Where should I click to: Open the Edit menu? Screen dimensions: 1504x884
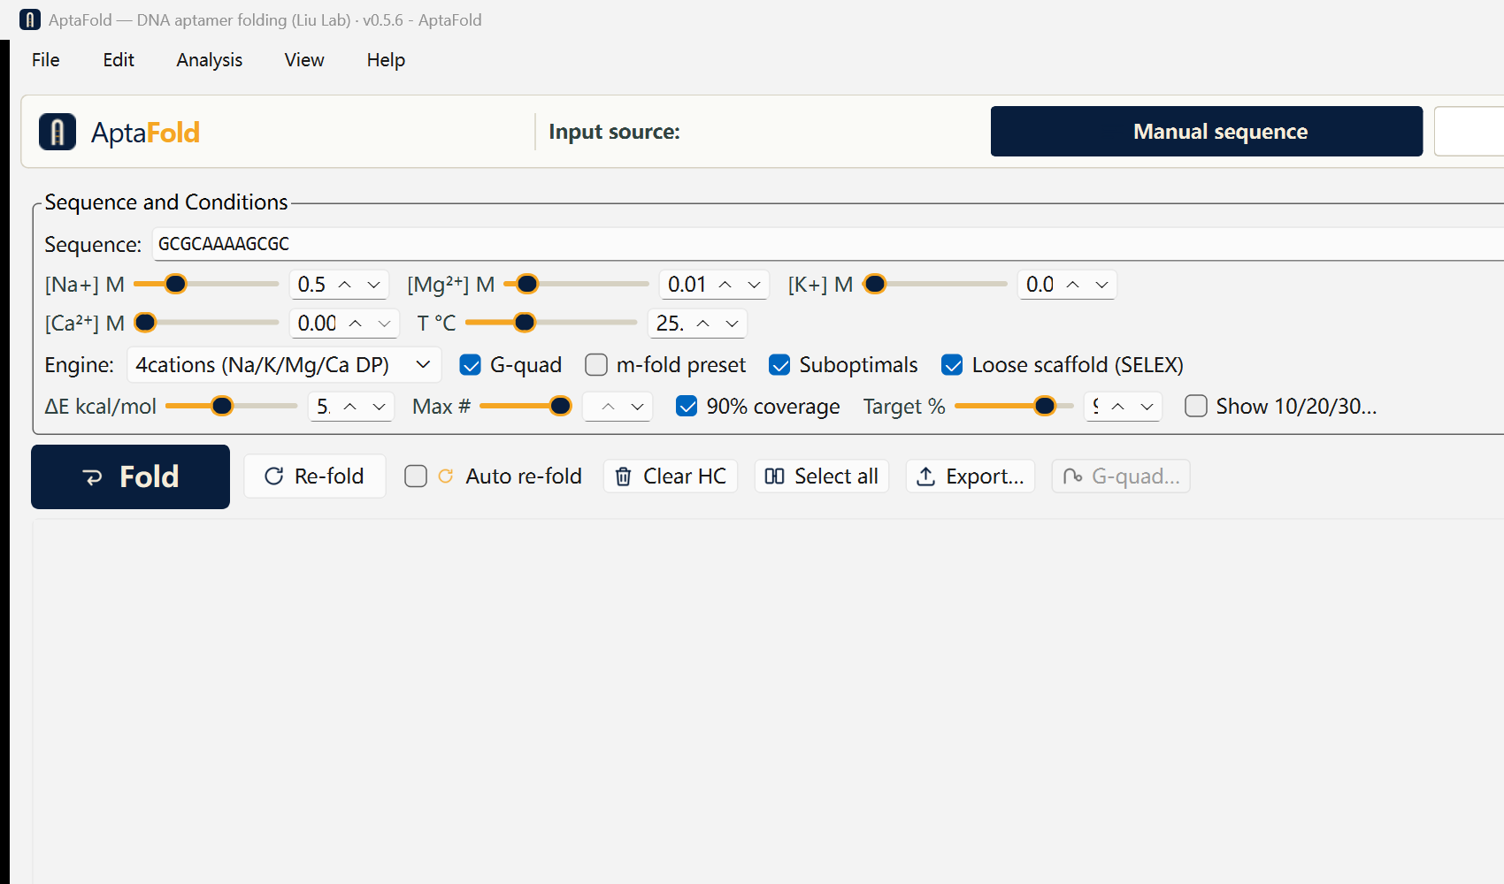click(119, 60)
